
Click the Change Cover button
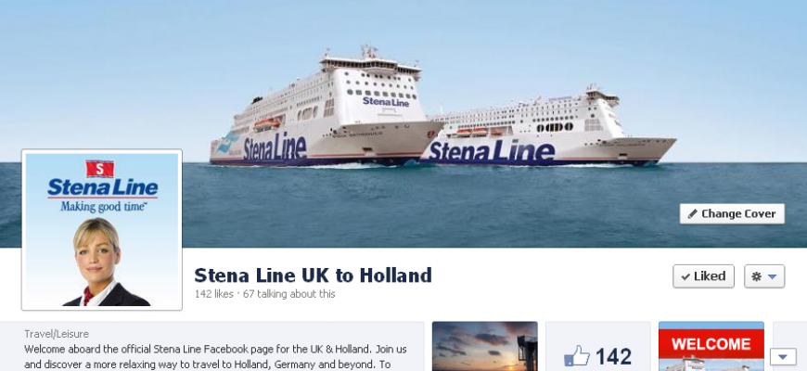coord(732,213)
